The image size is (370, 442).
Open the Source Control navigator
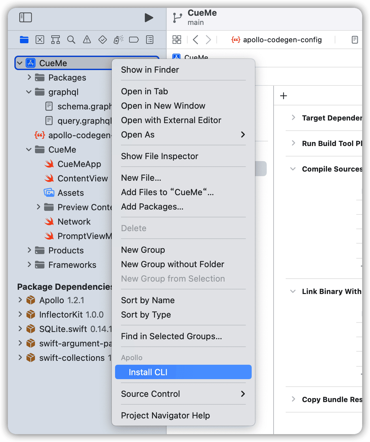coord(40,40)
